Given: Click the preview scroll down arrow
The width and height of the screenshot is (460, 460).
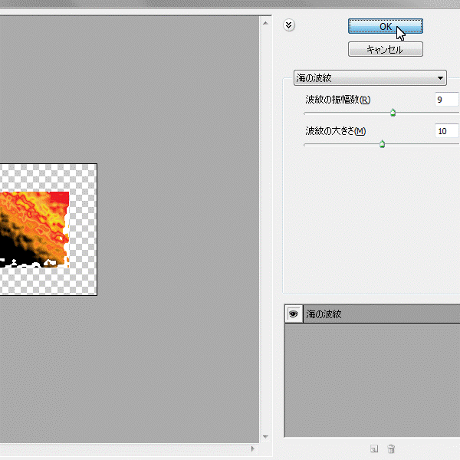Looking at the screenshot, I should (265, 437).
